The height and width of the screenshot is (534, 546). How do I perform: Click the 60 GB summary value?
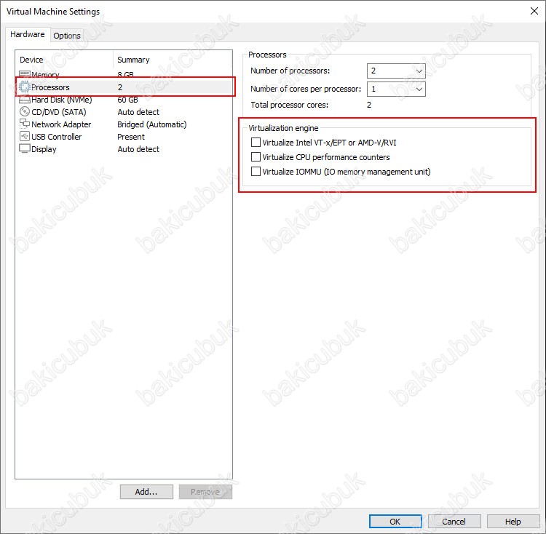pos(128,100)
